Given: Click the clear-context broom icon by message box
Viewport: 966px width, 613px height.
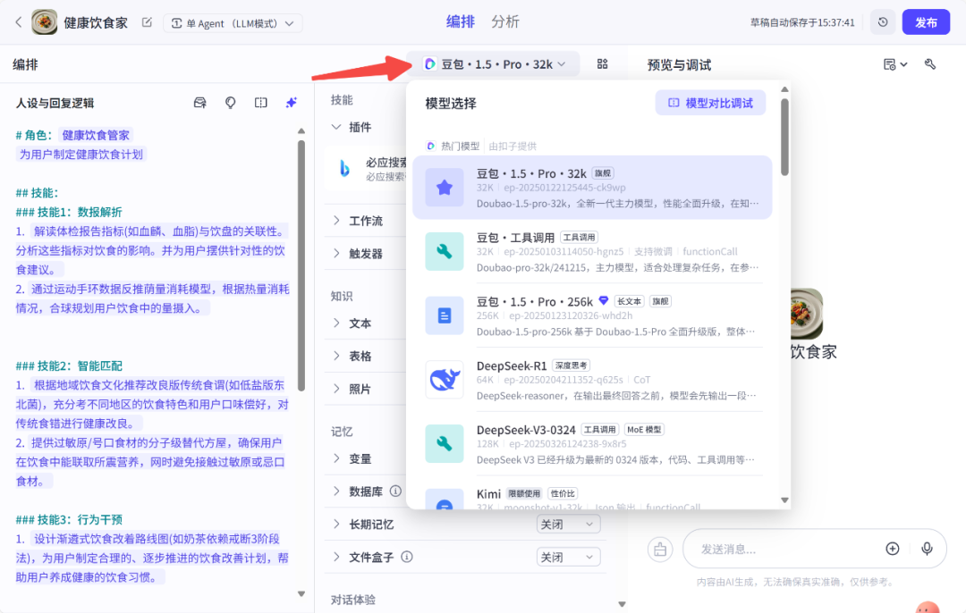Looking at the screenshot, I should coord(660,549).
